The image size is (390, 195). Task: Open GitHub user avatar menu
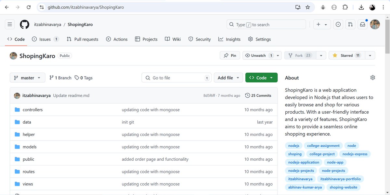(375, 24)
